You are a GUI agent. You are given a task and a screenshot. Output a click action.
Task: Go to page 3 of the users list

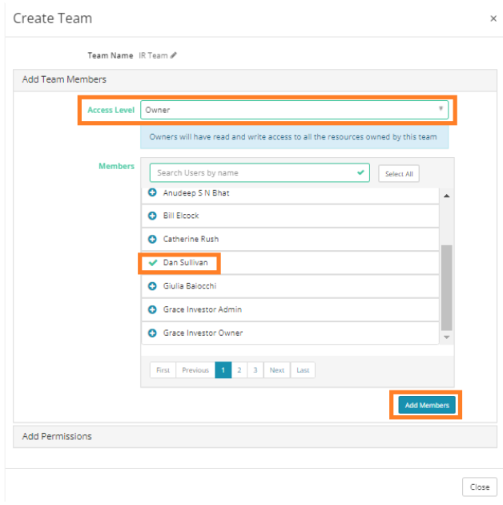tap(256, 370)
